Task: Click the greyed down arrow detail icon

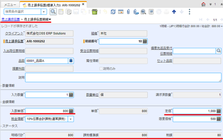Action: click(182, 12)
